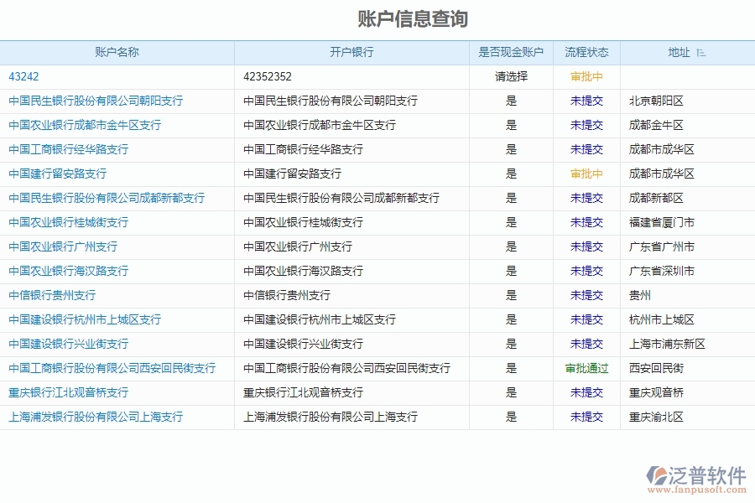Image resolution: width=755 pixels, height=503 pixels.
Task: Open 中国农业银行桂城街支行 account link
Action: tap(69, 222)
